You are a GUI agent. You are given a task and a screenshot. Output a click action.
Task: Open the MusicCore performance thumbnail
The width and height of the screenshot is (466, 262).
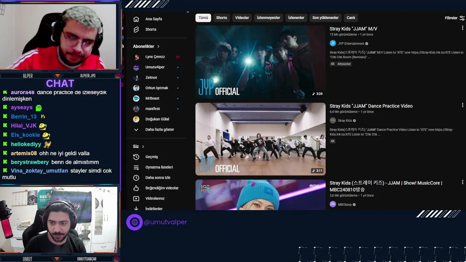tap(260, 195)
